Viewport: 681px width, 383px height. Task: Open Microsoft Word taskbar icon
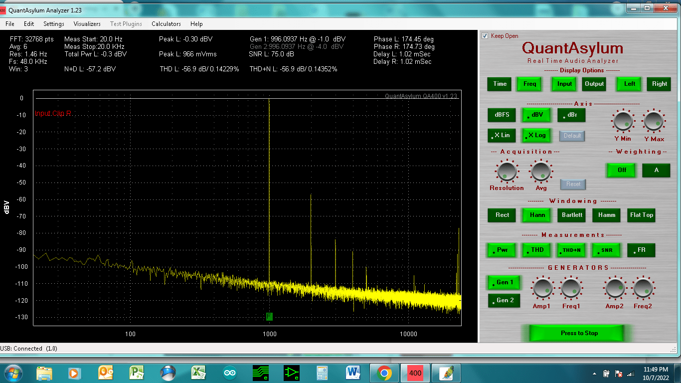[353, 373]
